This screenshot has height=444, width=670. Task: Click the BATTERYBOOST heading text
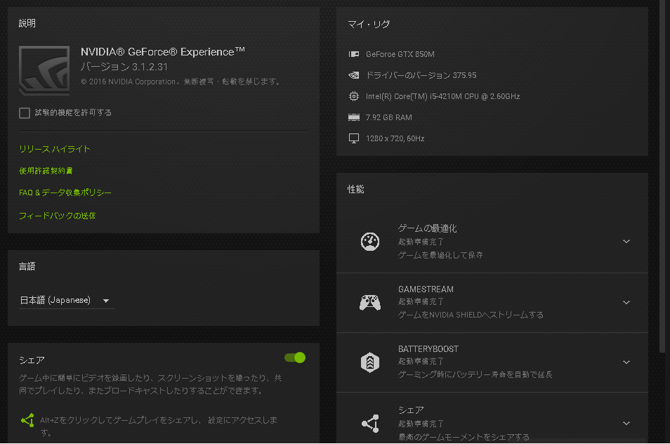[428, 349]
